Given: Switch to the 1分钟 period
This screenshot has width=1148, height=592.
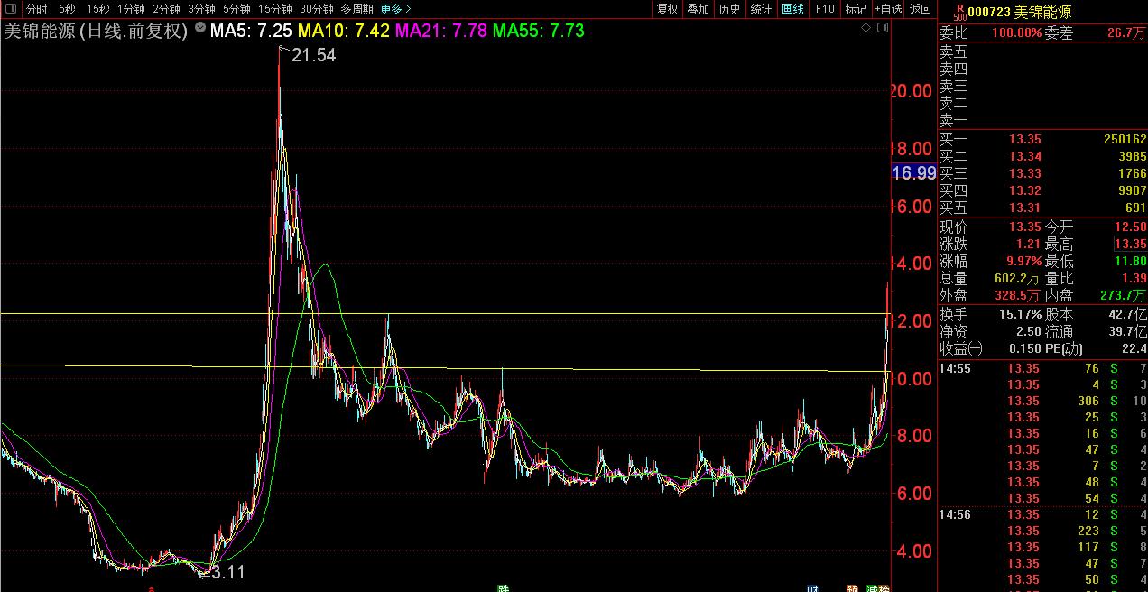Looking at the screenshot, I should coord(131,9).
